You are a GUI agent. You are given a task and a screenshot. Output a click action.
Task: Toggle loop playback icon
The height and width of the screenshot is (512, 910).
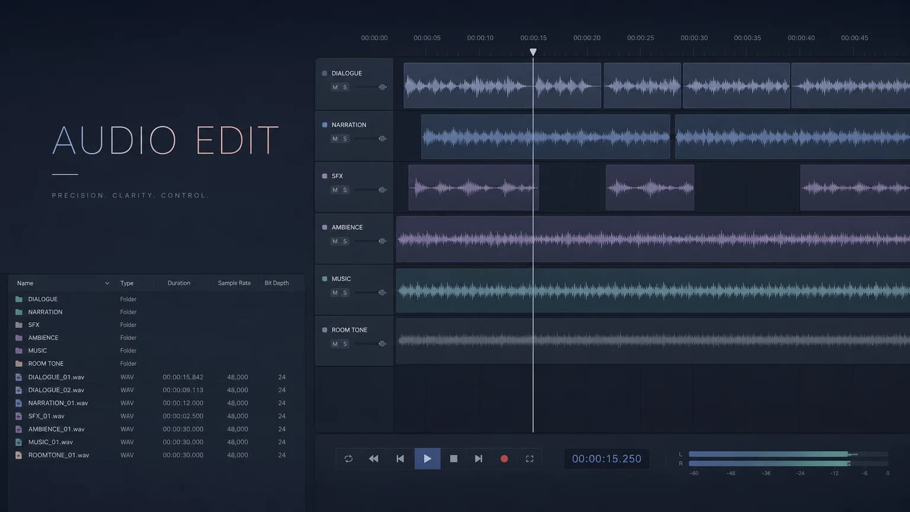click(x=348, y=459)
